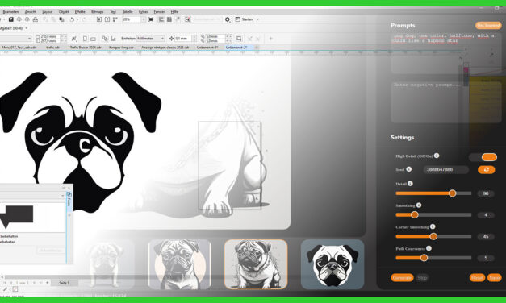Select the pug thumbnail with peach circle background

179,264
